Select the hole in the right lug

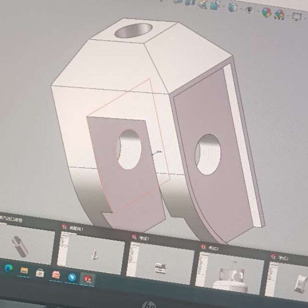(208, 154)
